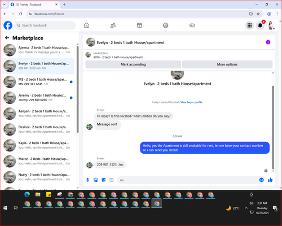Open the Reels video icon

tap(139, 25)
